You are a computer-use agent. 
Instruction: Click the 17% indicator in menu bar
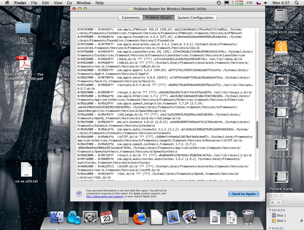(249, 3)
